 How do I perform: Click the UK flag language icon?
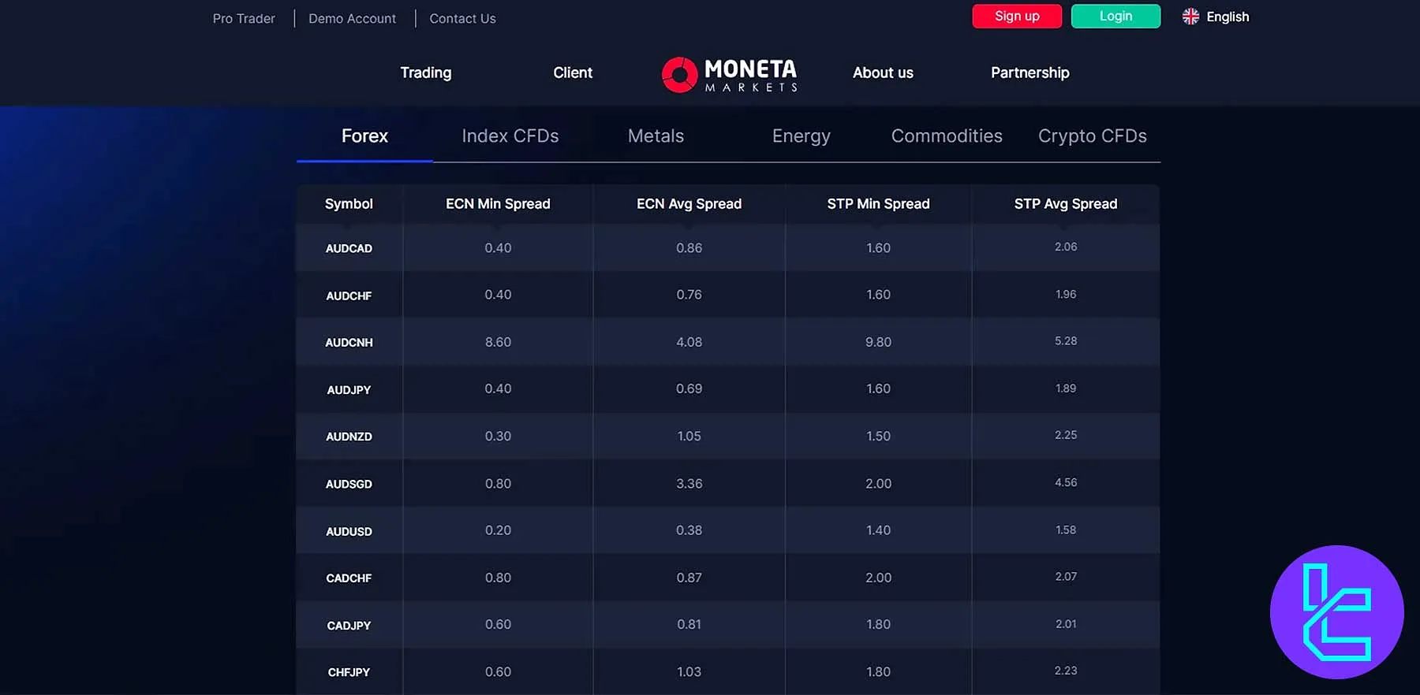(1190, 17)
